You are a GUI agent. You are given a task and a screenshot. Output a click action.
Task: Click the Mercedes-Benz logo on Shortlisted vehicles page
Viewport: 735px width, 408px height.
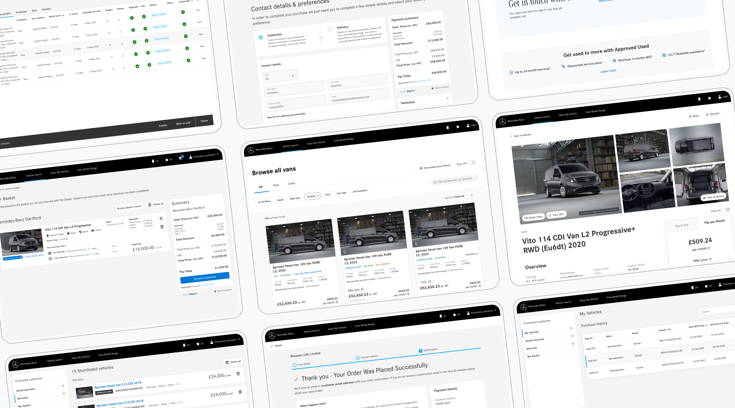15,365
